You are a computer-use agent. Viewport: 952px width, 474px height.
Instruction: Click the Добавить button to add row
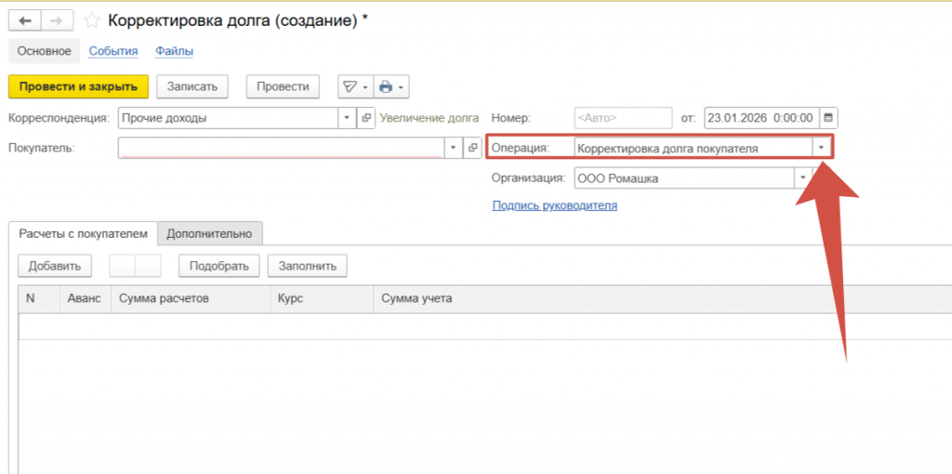pyautogui.click(x=55, y=266)
